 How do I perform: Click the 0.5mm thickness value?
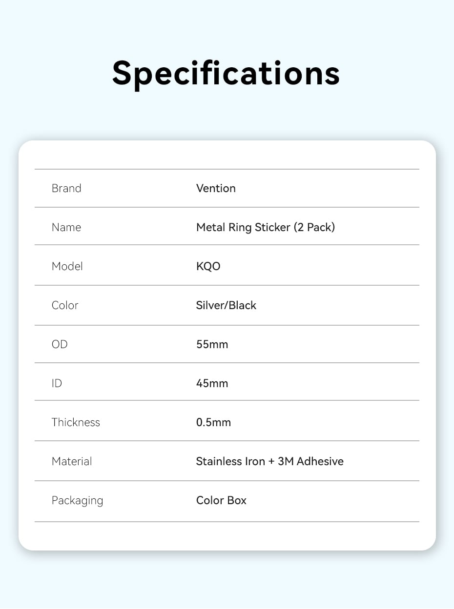tap(214, 422)
